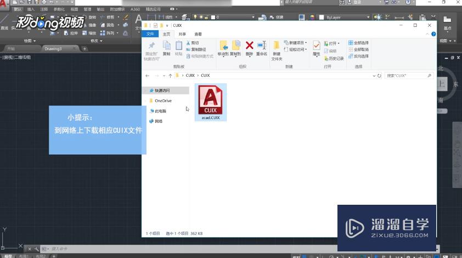Click the Refresh icon beside the address bar
Image resolution: width=462 pixels, height=258 pixels.
click(379, 76)
